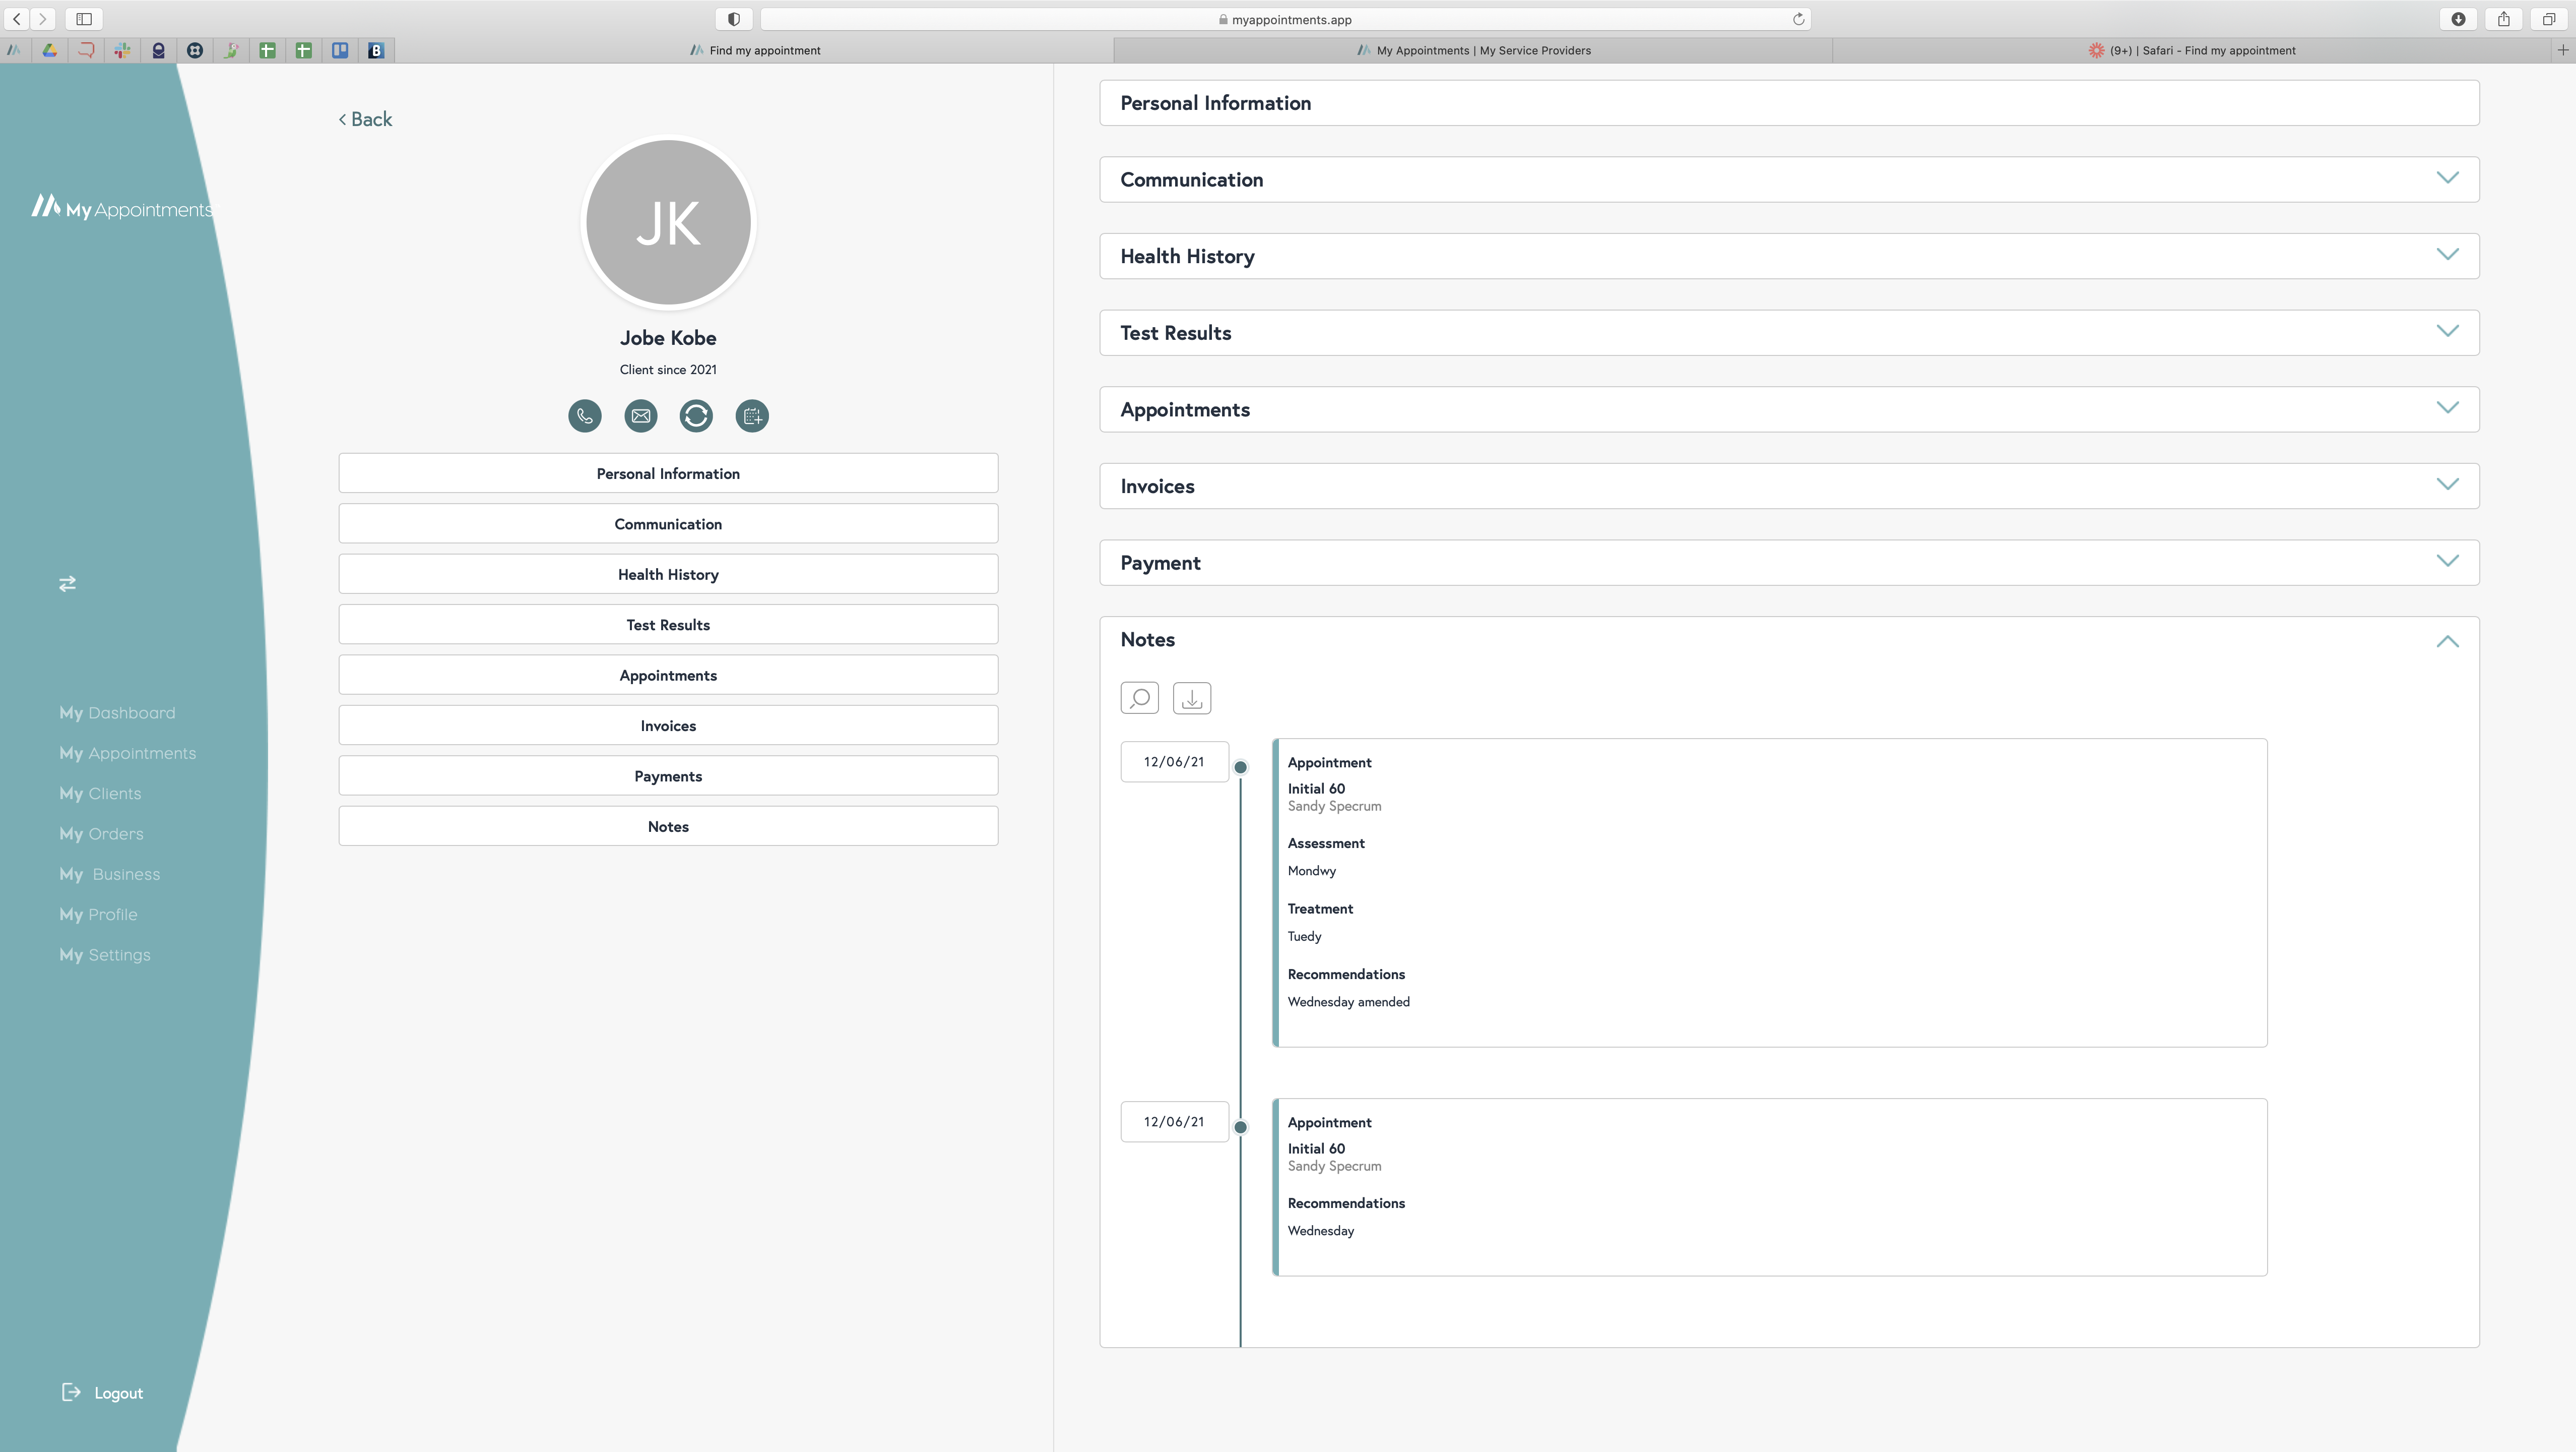Reload the page with Safari refresh icon
This screenshot has width=2576, height=1452.
1798,19
